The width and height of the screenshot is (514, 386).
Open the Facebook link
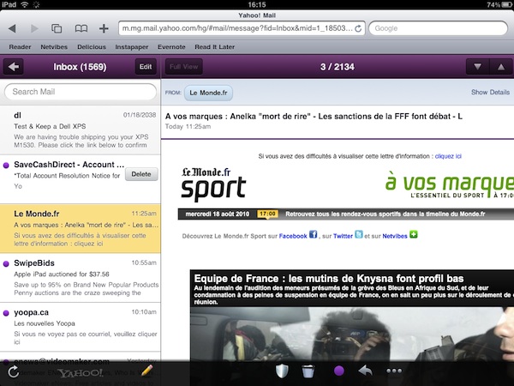tap(293, 236)
